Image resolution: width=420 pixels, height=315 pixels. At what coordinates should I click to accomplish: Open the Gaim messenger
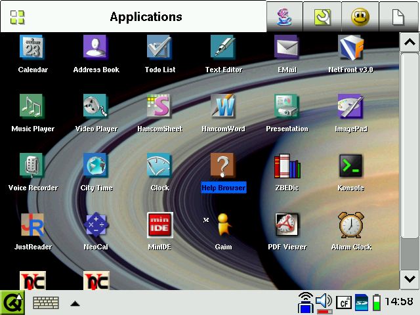coord(223,224)
